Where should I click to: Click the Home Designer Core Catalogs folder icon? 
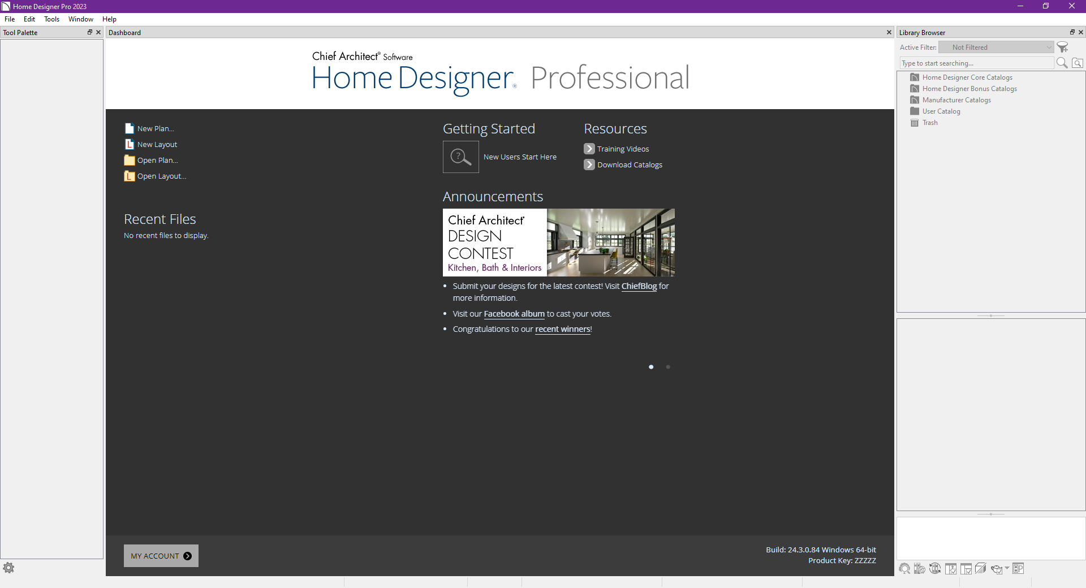915,77
